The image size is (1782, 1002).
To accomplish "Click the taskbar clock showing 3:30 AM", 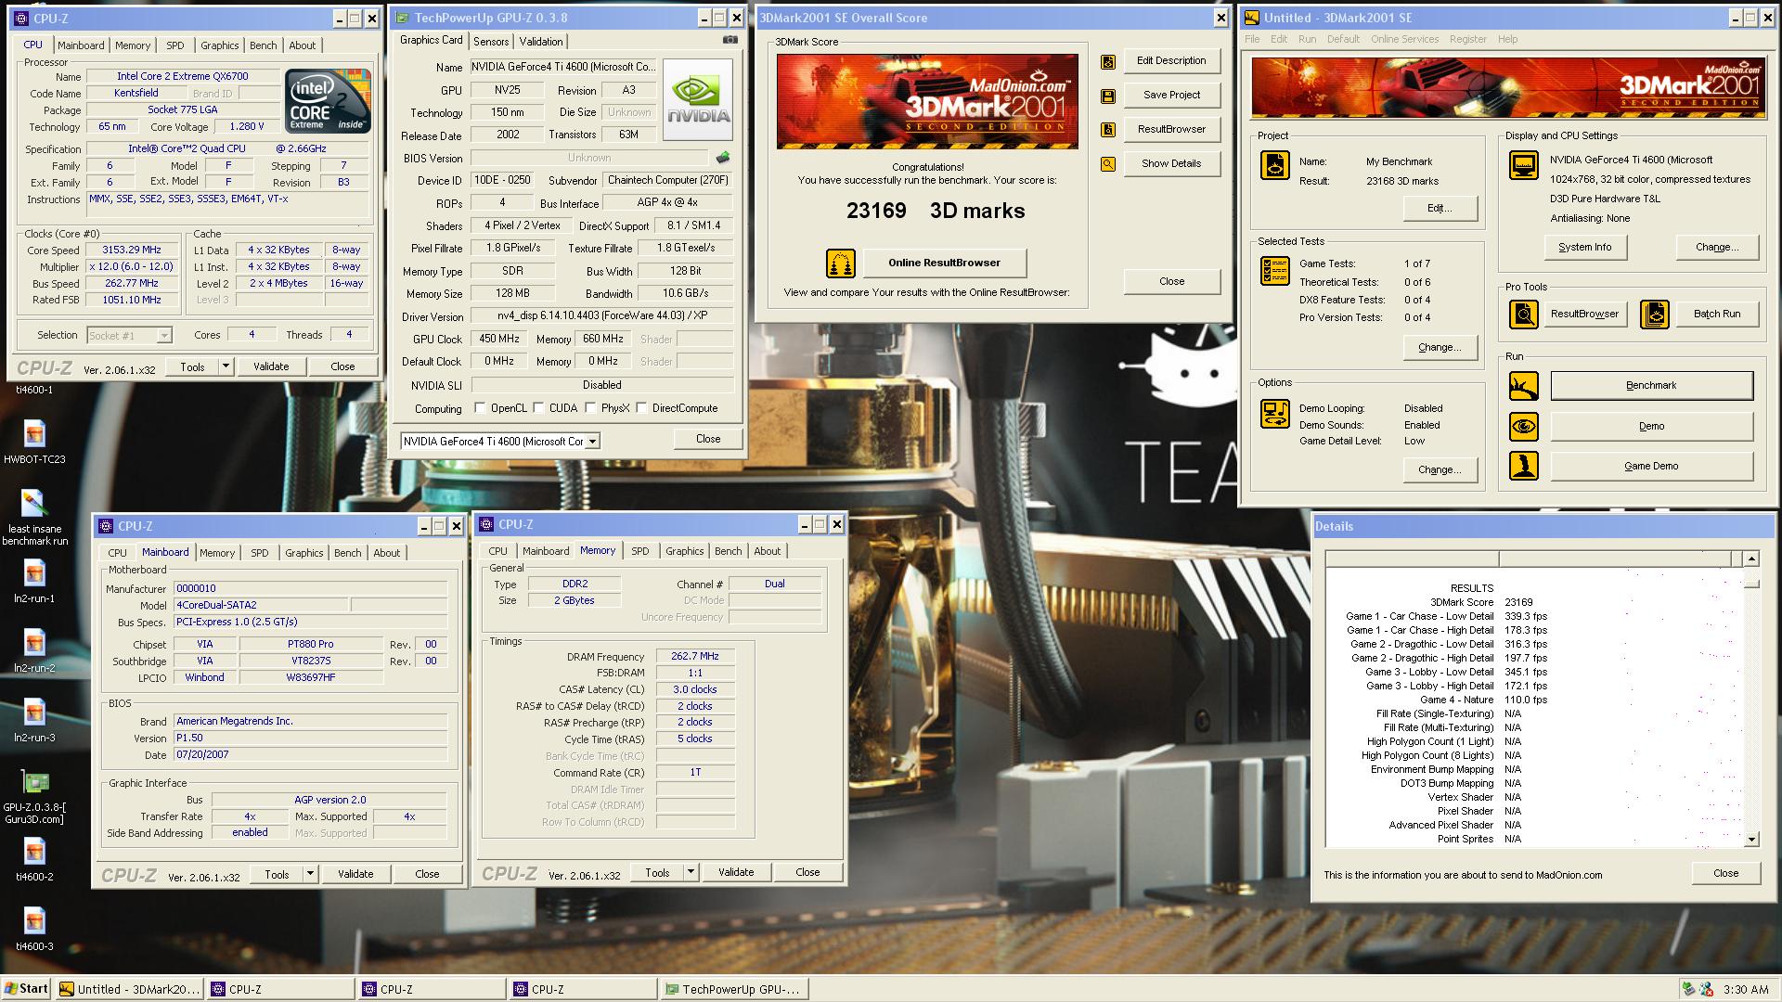I will pos(1746,990).
